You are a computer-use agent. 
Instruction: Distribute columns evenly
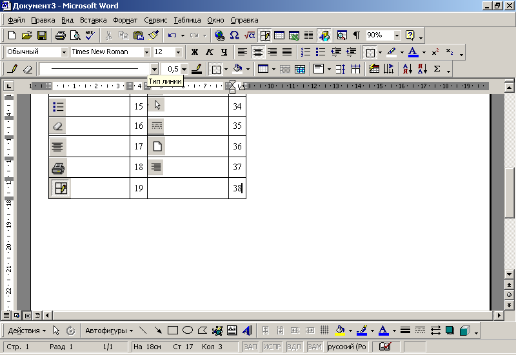(355, 69)
